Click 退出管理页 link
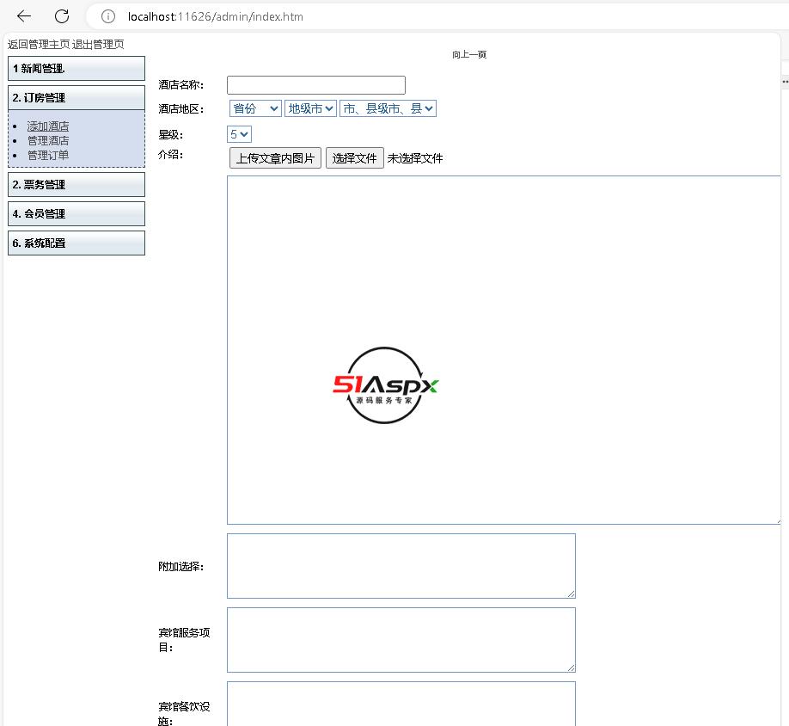Viewport: 789px width, 726px height. 98,45
